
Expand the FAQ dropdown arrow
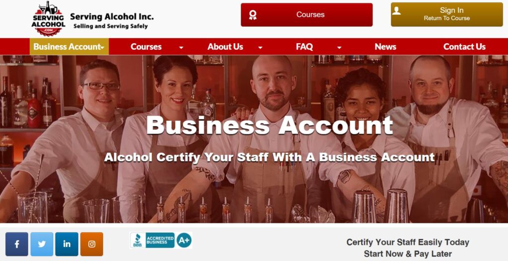339,48
